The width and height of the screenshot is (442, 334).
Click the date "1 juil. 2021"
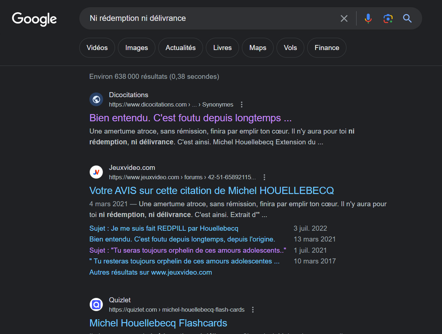click(310, 250)
